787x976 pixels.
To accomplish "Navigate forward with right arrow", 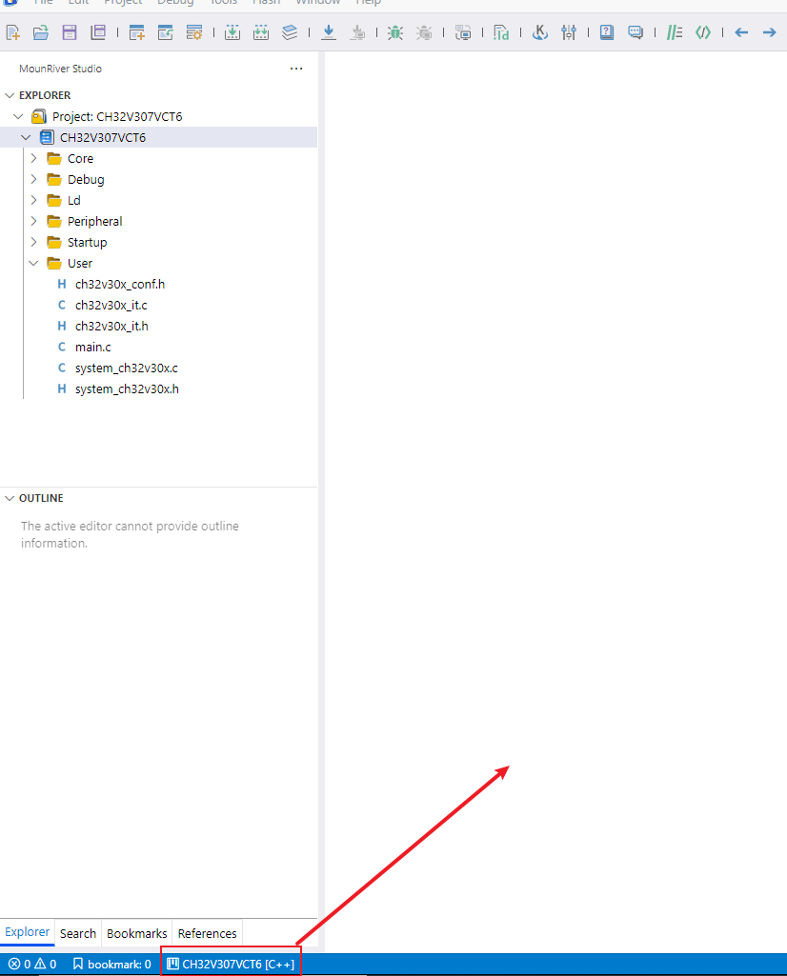I will pyautogui.click(x=770, y=32).
